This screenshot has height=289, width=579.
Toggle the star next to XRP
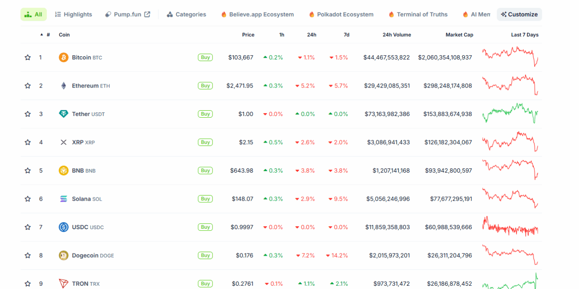point(28,142)
